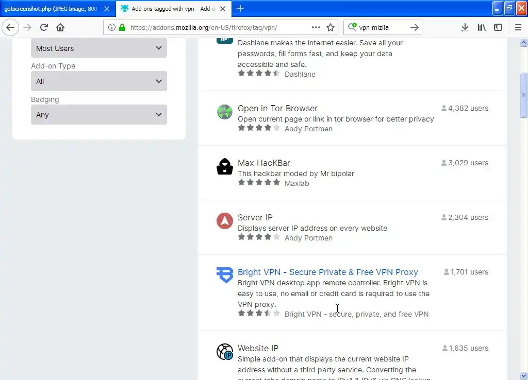
Task: Click the Dashlane add-on icon
Action: click(x=225, y=41)
